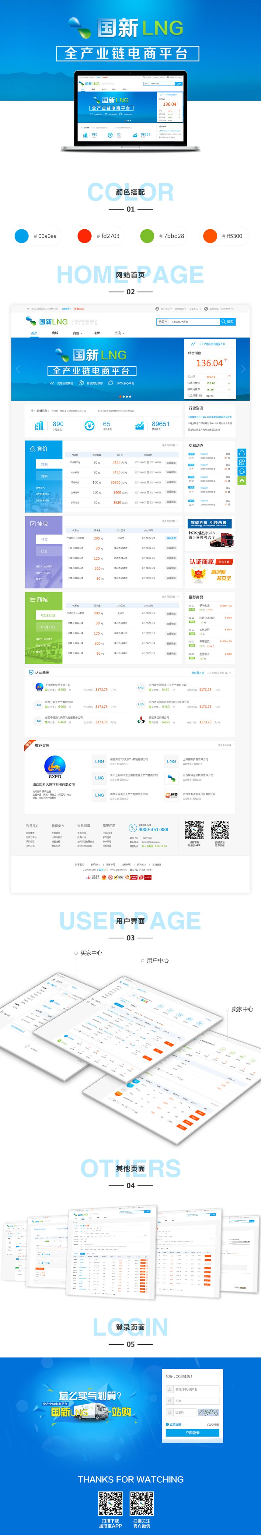Click 忘记密码 link on login form
Viewport: 261px width, 1535px height.
coord(213,1424)
